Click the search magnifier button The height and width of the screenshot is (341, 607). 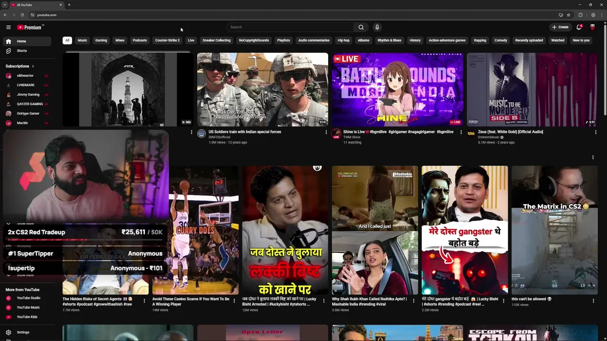361,27
